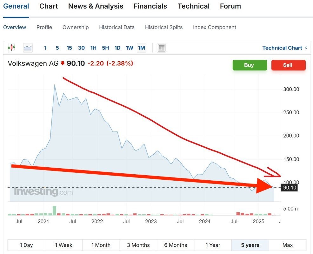Open the news overlay icon in chart toolbar
Image resolution: width=313 pixels, height=254 pixels.
pos(162,48)
